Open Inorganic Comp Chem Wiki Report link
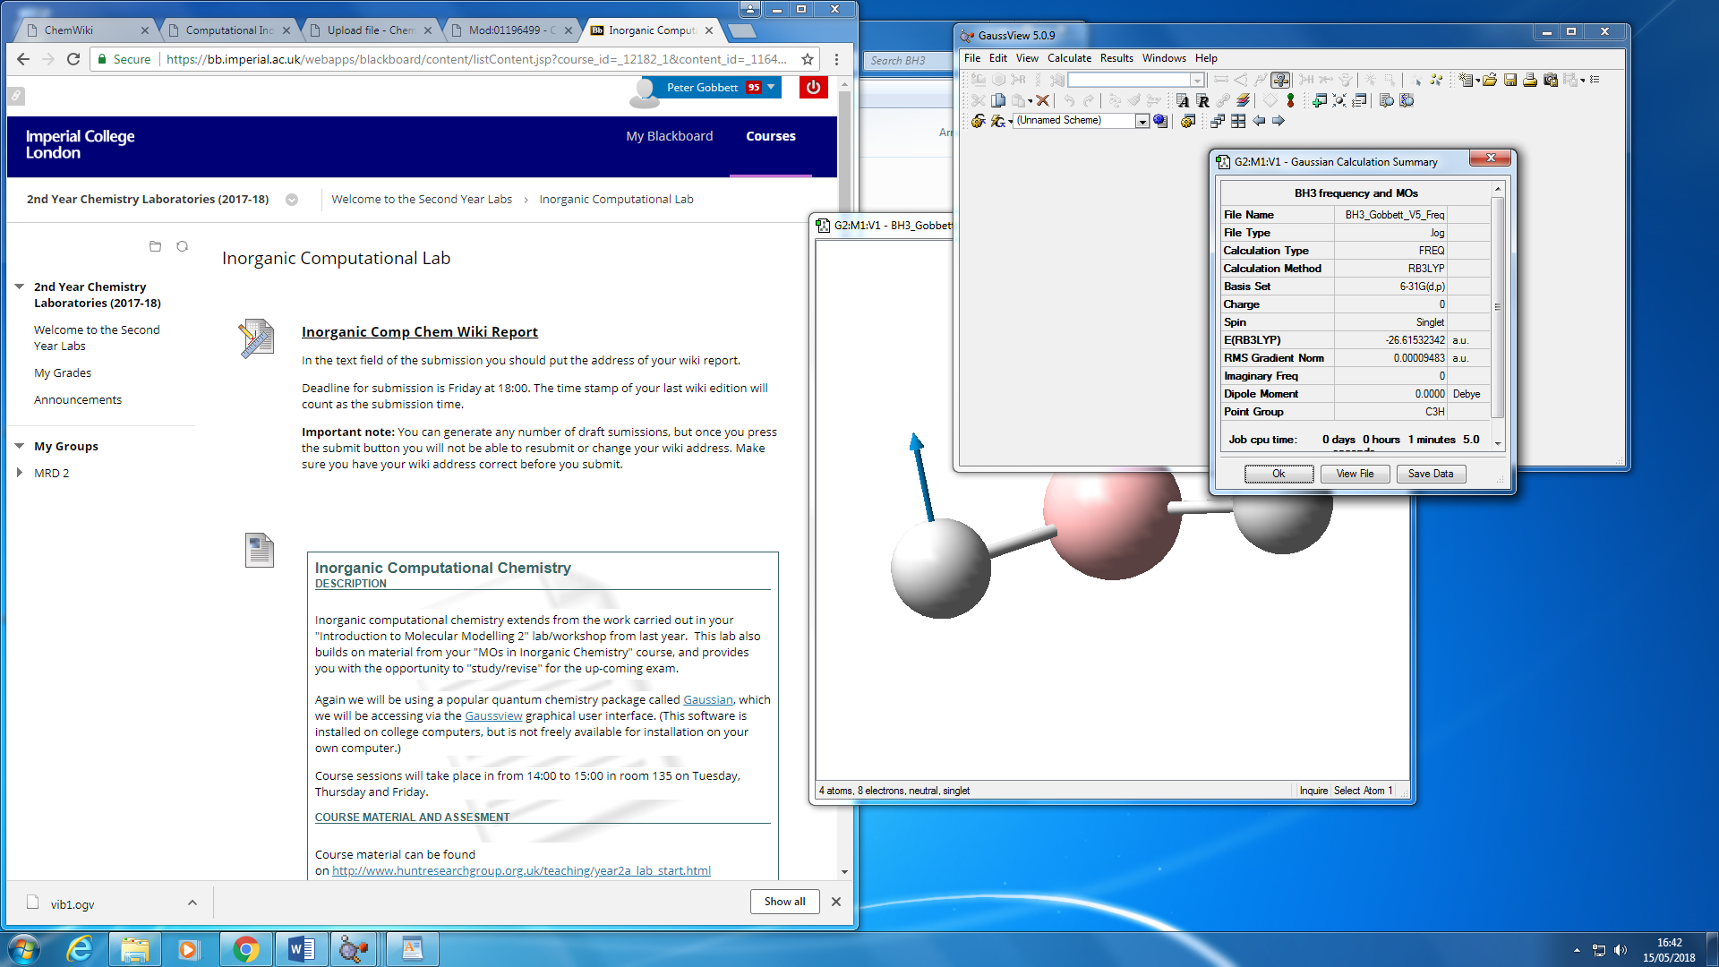Image resolution: width=1719 pixels, height=967 pixels. (419, 331)
